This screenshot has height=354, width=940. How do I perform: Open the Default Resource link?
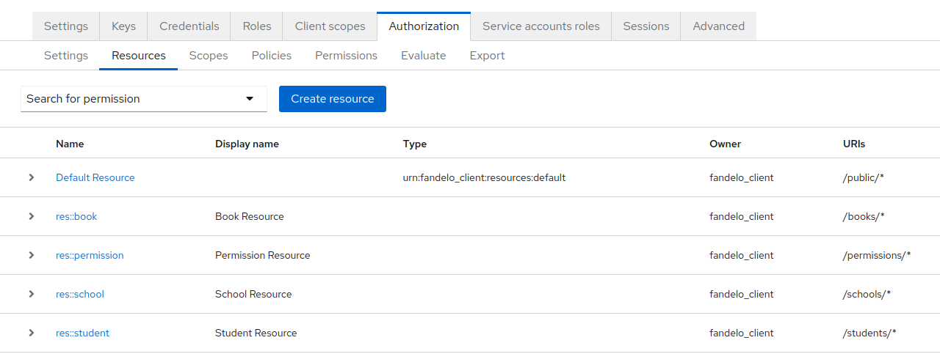[x=95, y=177]
